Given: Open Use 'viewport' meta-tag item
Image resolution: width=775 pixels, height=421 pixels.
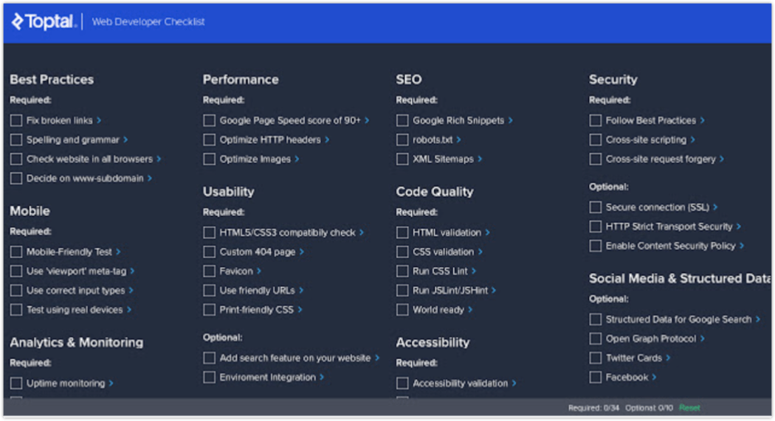Looking at the screenshot, I should click(x=77, y=271).
